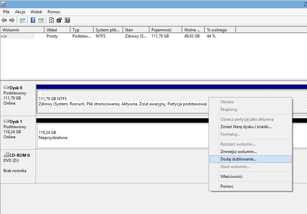Image resolution: width=307 pixels, height=214 pixels.
Task: Open Help via the blue question mark icon
Action: (x=33, y=20)
